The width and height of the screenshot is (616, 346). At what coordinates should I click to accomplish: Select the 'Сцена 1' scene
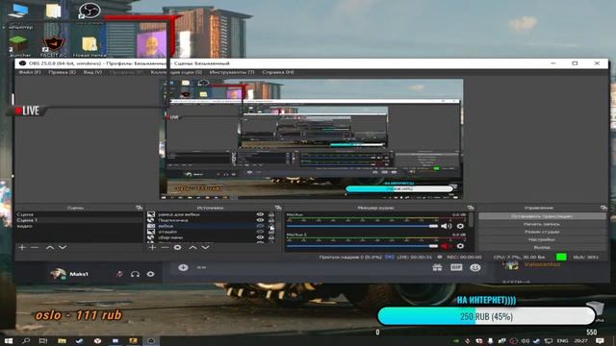[79, 220]
